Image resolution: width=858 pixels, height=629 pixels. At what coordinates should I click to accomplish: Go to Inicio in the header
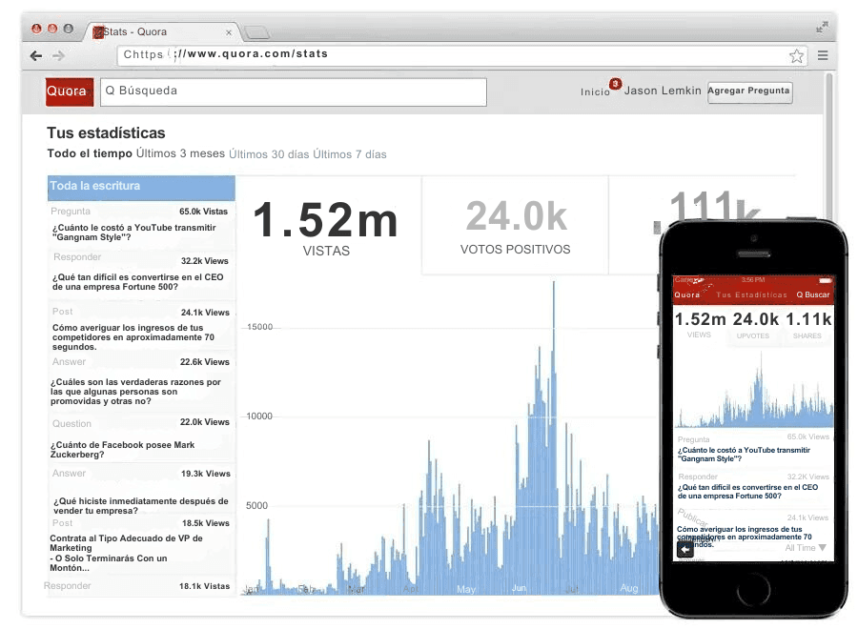(595, 92)
